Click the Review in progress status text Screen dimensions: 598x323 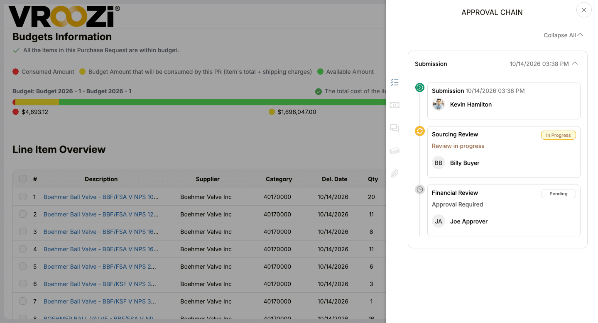tap(458, 146)
